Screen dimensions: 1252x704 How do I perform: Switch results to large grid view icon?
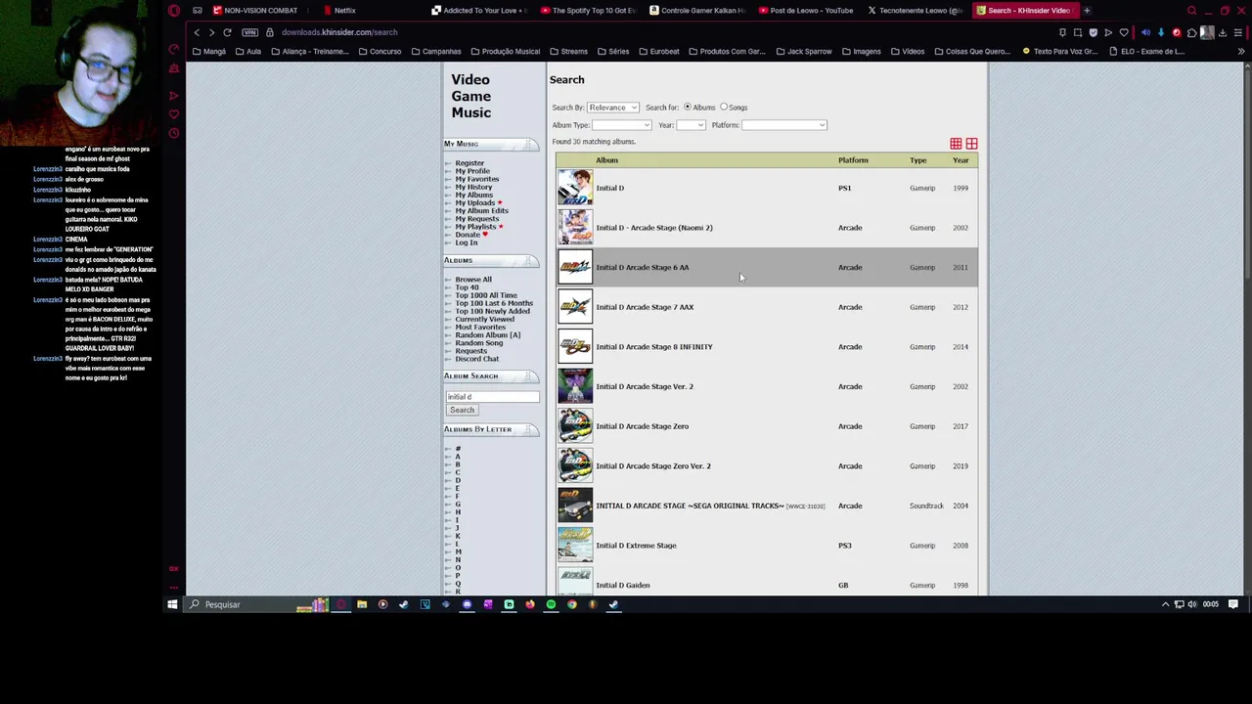(971, 144)
